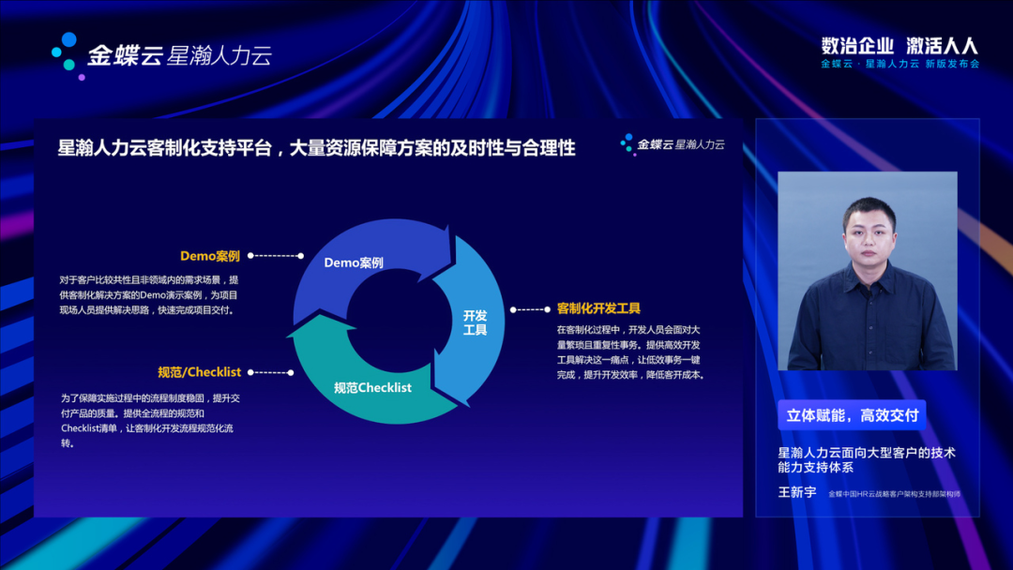This screenshot has height=570, width=1013.
Task: Click the paragraph starting 在客制化过程中
Action: point(631,352)
